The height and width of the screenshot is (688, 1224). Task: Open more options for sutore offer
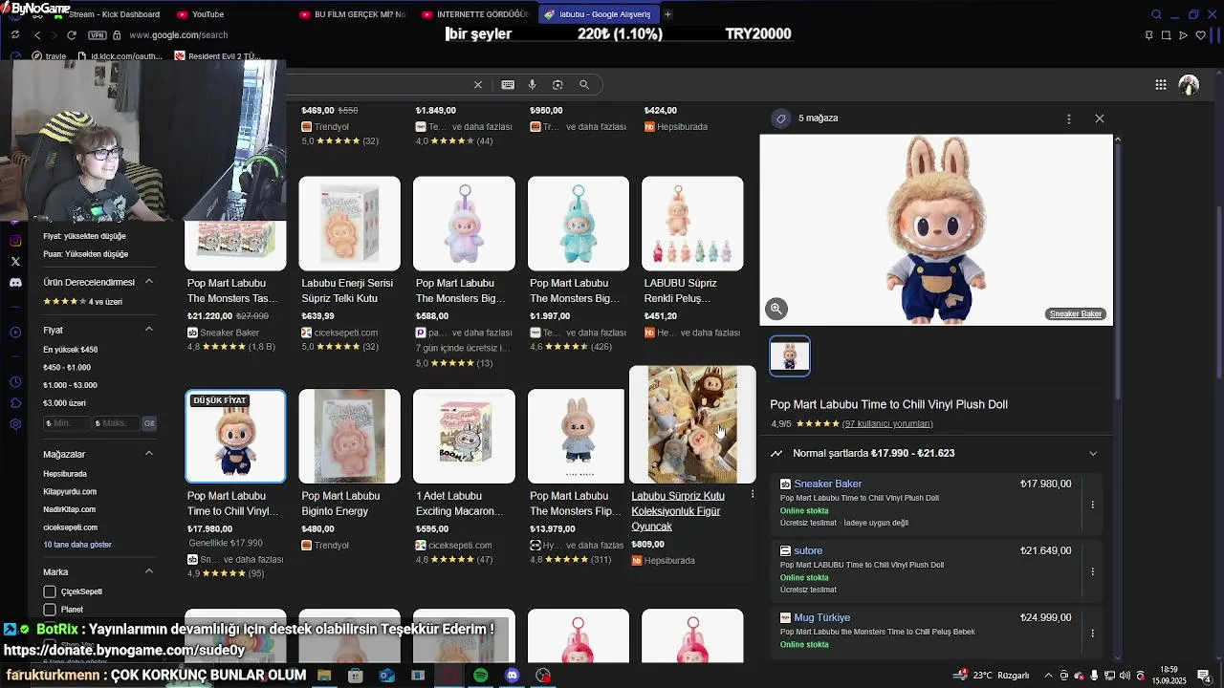(1093, 571)
